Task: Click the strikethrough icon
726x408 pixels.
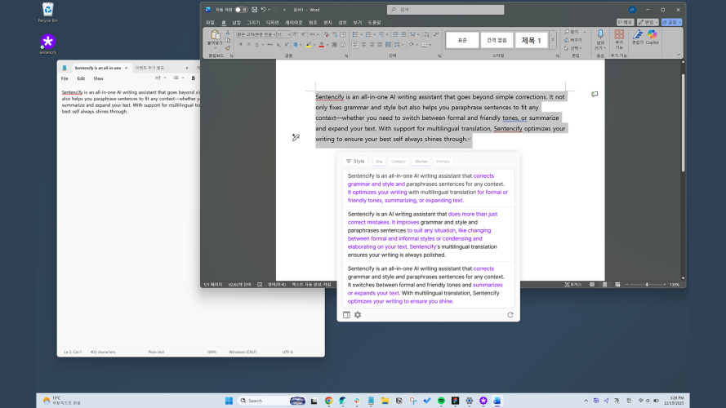Action: point(270,45)
